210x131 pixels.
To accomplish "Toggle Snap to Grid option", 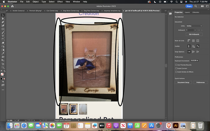I will point(198,52).
